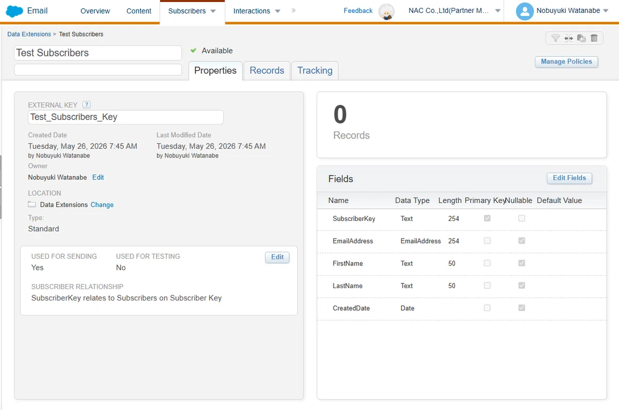Toggle FirstName Nullable checkbox
Viewport: 619px width, 410px height.
coord(522,263)
